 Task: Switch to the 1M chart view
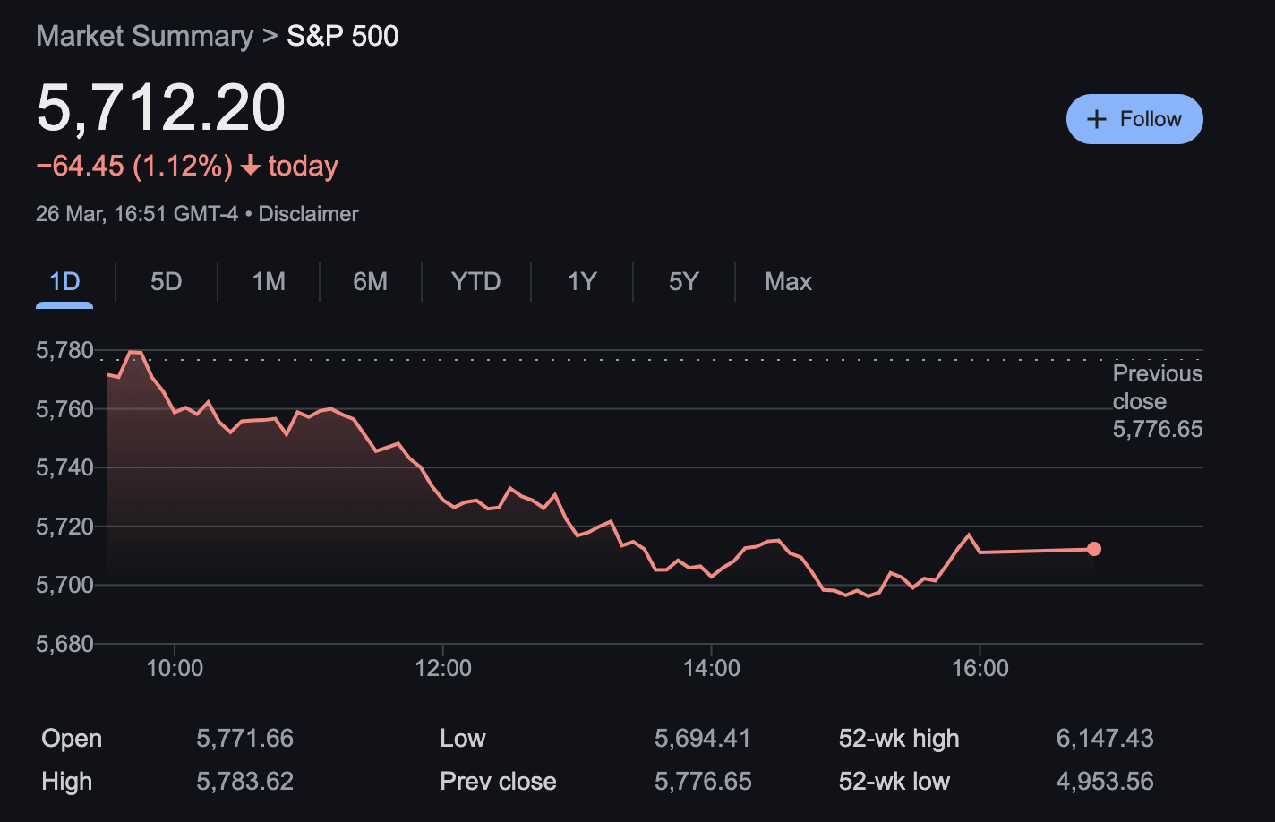click(268, 281)
